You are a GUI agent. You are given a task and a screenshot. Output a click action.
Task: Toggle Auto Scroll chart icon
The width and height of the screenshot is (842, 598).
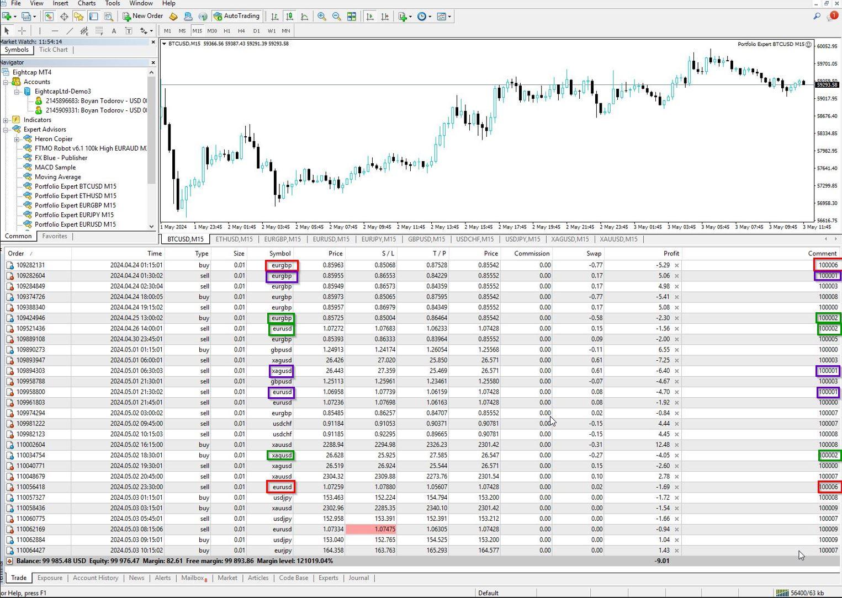click(370, 17)
